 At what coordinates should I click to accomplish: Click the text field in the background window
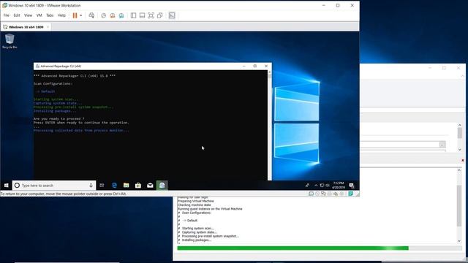click(400, 145)
